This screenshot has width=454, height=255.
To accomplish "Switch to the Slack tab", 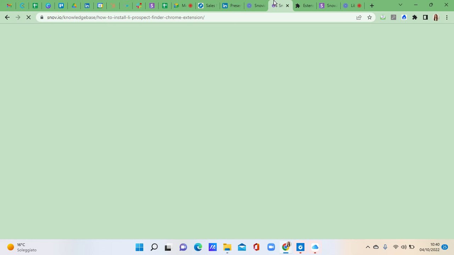I will pyautogui.click(x=139, y=6).
